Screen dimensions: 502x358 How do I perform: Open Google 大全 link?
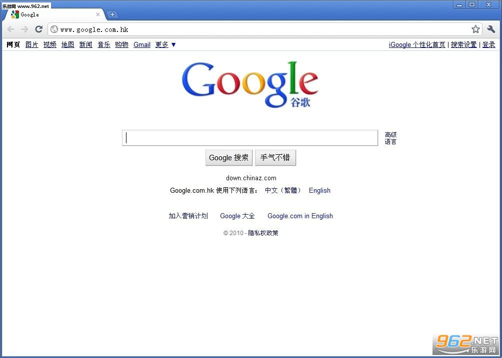(x=237, y=216)
